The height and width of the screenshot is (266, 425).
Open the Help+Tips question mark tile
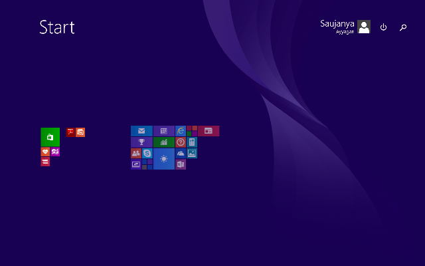181,142
